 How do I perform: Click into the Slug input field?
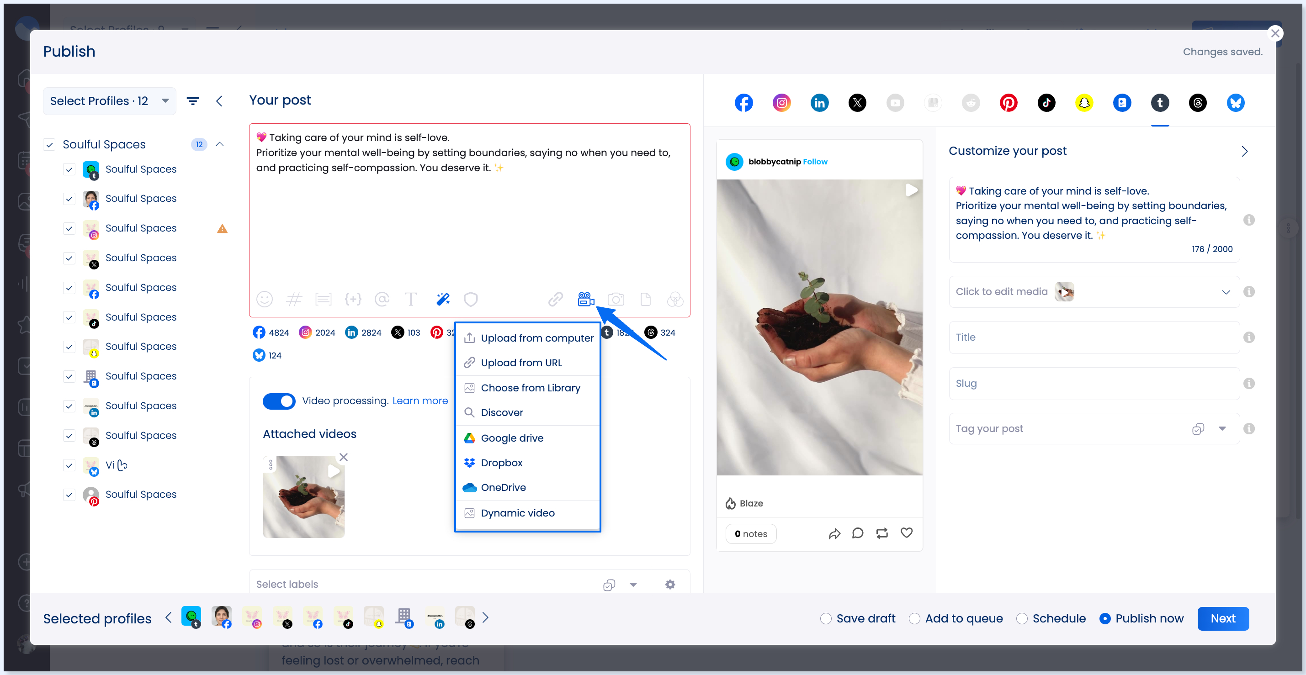1094,384
